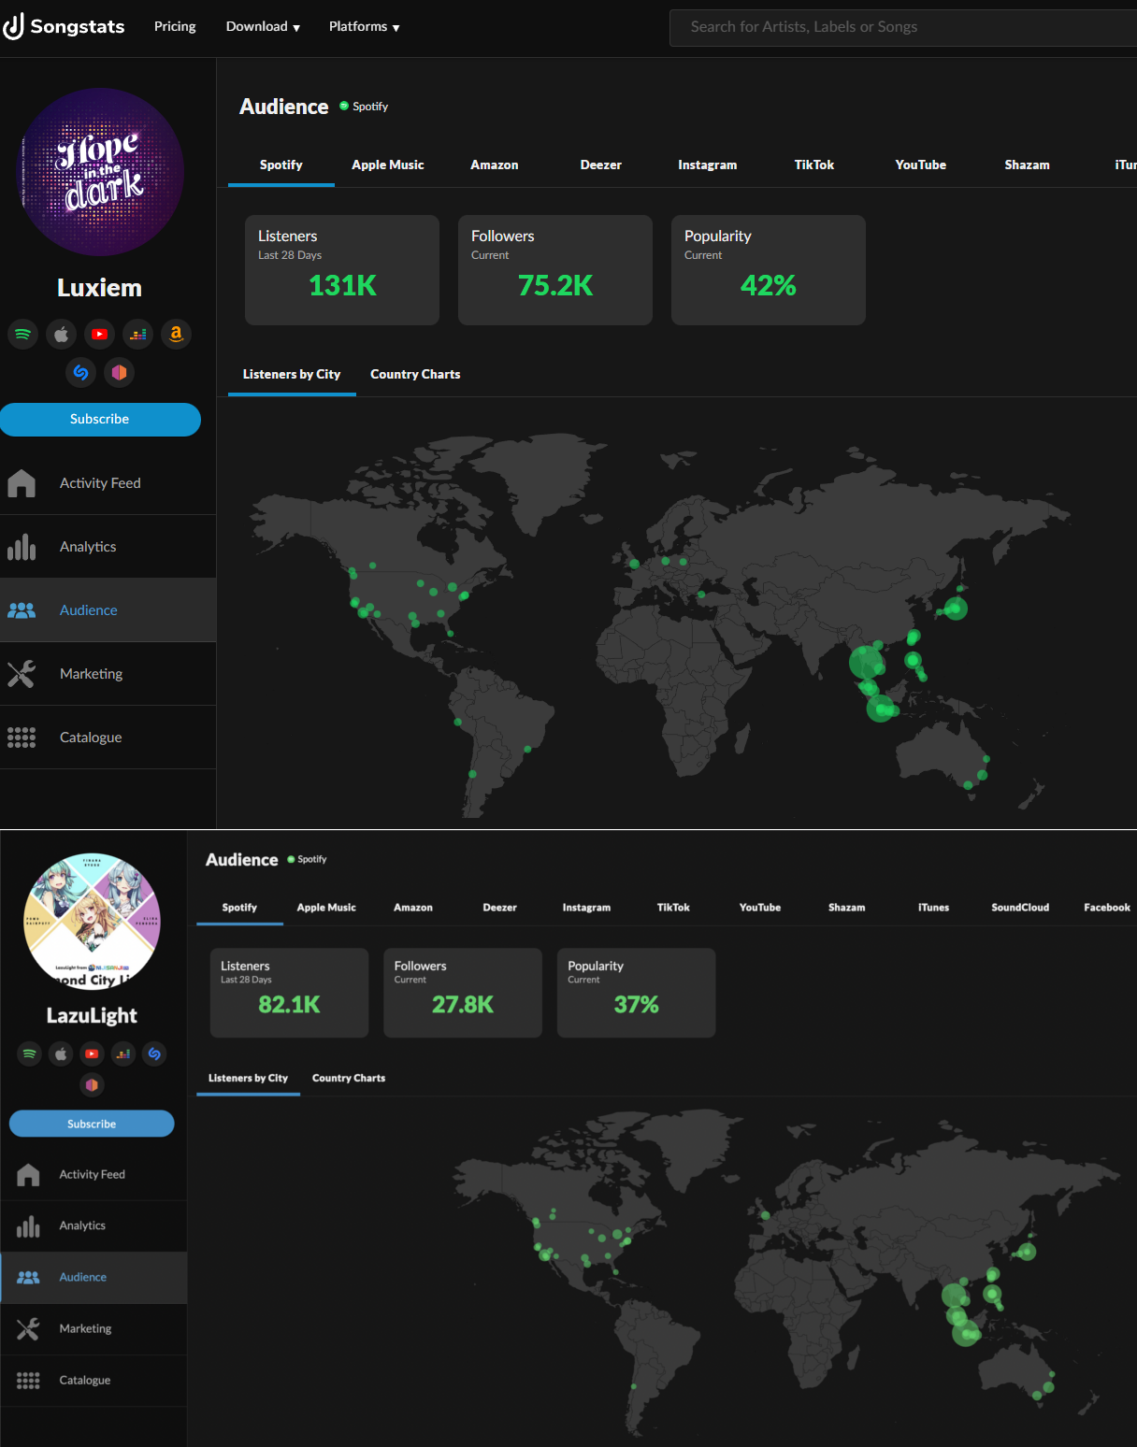Click the Activity Feed home icon under LazuLight
The width and height of the screenshot is (1137, 1447).
(28, 1174)
